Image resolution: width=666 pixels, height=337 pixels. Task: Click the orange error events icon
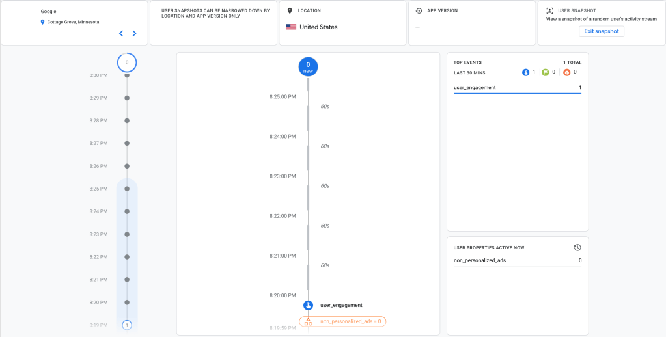(566, 72)
